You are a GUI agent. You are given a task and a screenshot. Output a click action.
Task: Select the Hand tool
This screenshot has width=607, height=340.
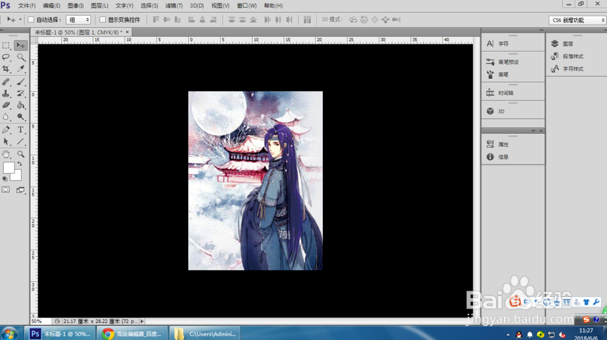tap(6, 154)
